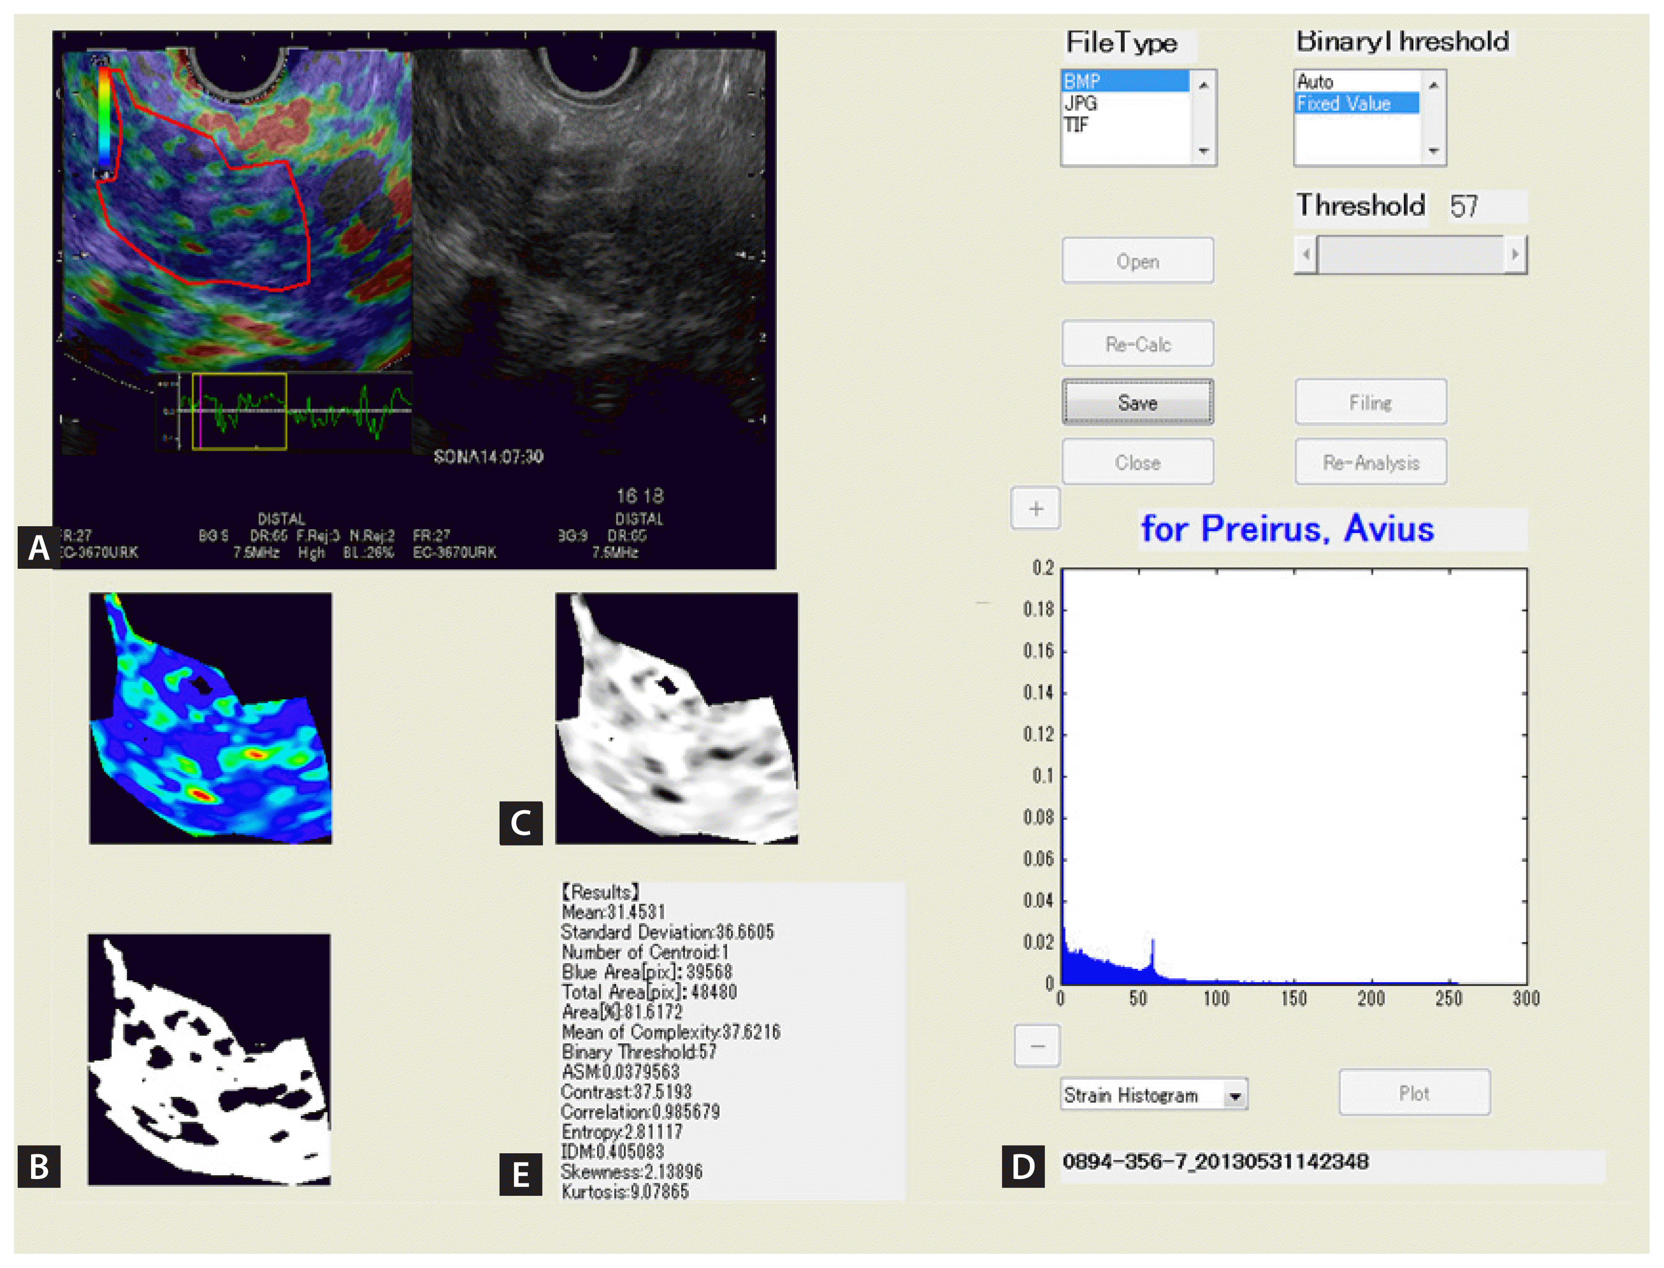Click the Re-Calc button

[1138, 344]
